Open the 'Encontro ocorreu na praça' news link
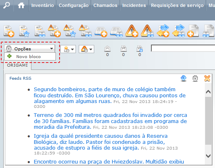The height and width of the screenshot is (168, 215). tap(109, 162)
